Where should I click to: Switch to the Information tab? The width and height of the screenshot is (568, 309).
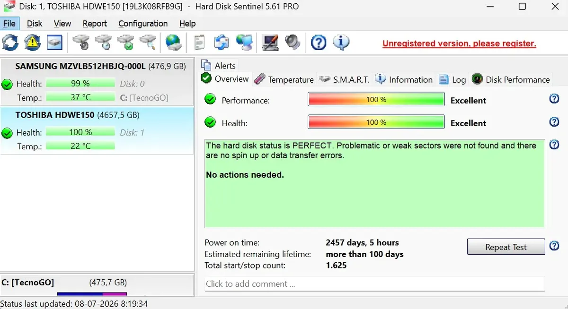coord(404,79)
